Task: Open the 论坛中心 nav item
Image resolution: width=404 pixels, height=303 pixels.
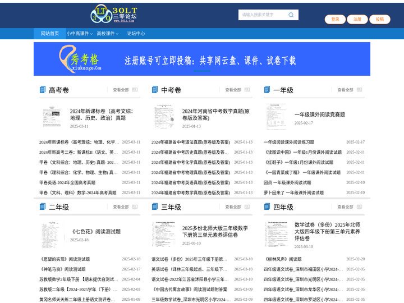Action: coord(136,34)
